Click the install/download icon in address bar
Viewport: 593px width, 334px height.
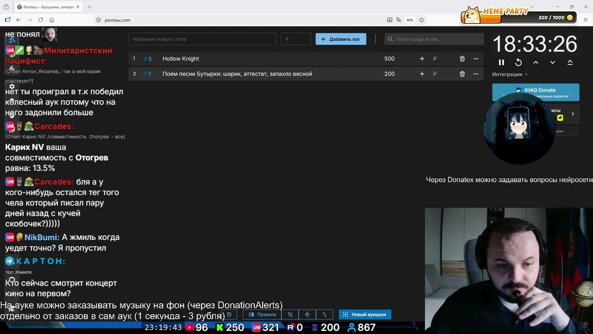[390, 20]
